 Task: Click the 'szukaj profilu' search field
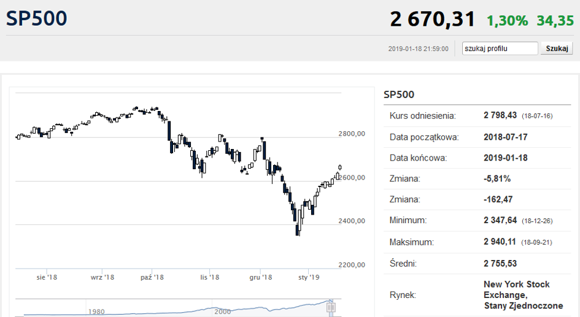pos(500,48)
